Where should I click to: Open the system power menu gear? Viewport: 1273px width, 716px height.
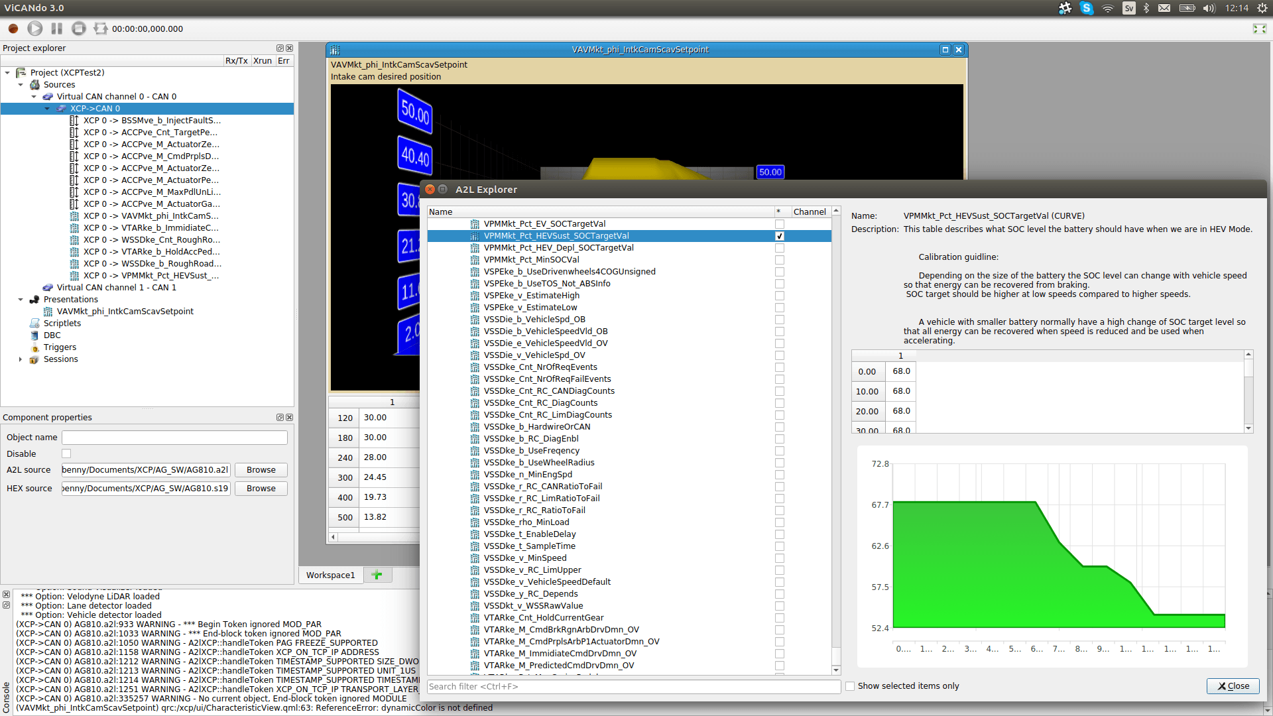coord(1262,8)
